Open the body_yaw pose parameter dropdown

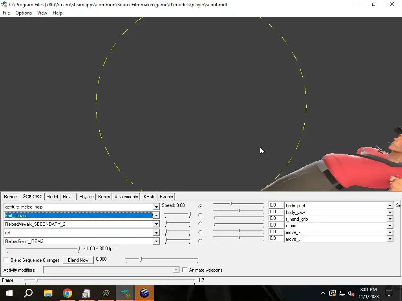click(390, 212)
